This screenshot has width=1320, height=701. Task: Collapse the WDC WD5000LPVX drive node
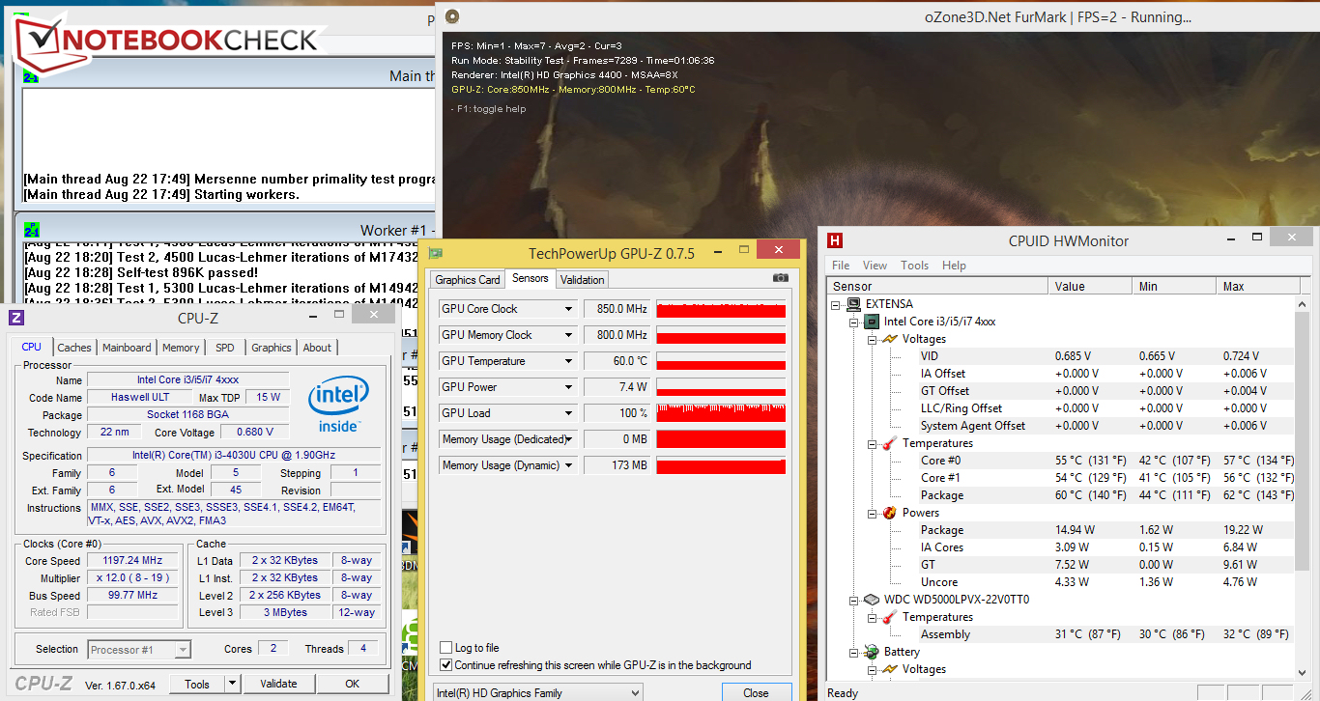tap(854, 600)
